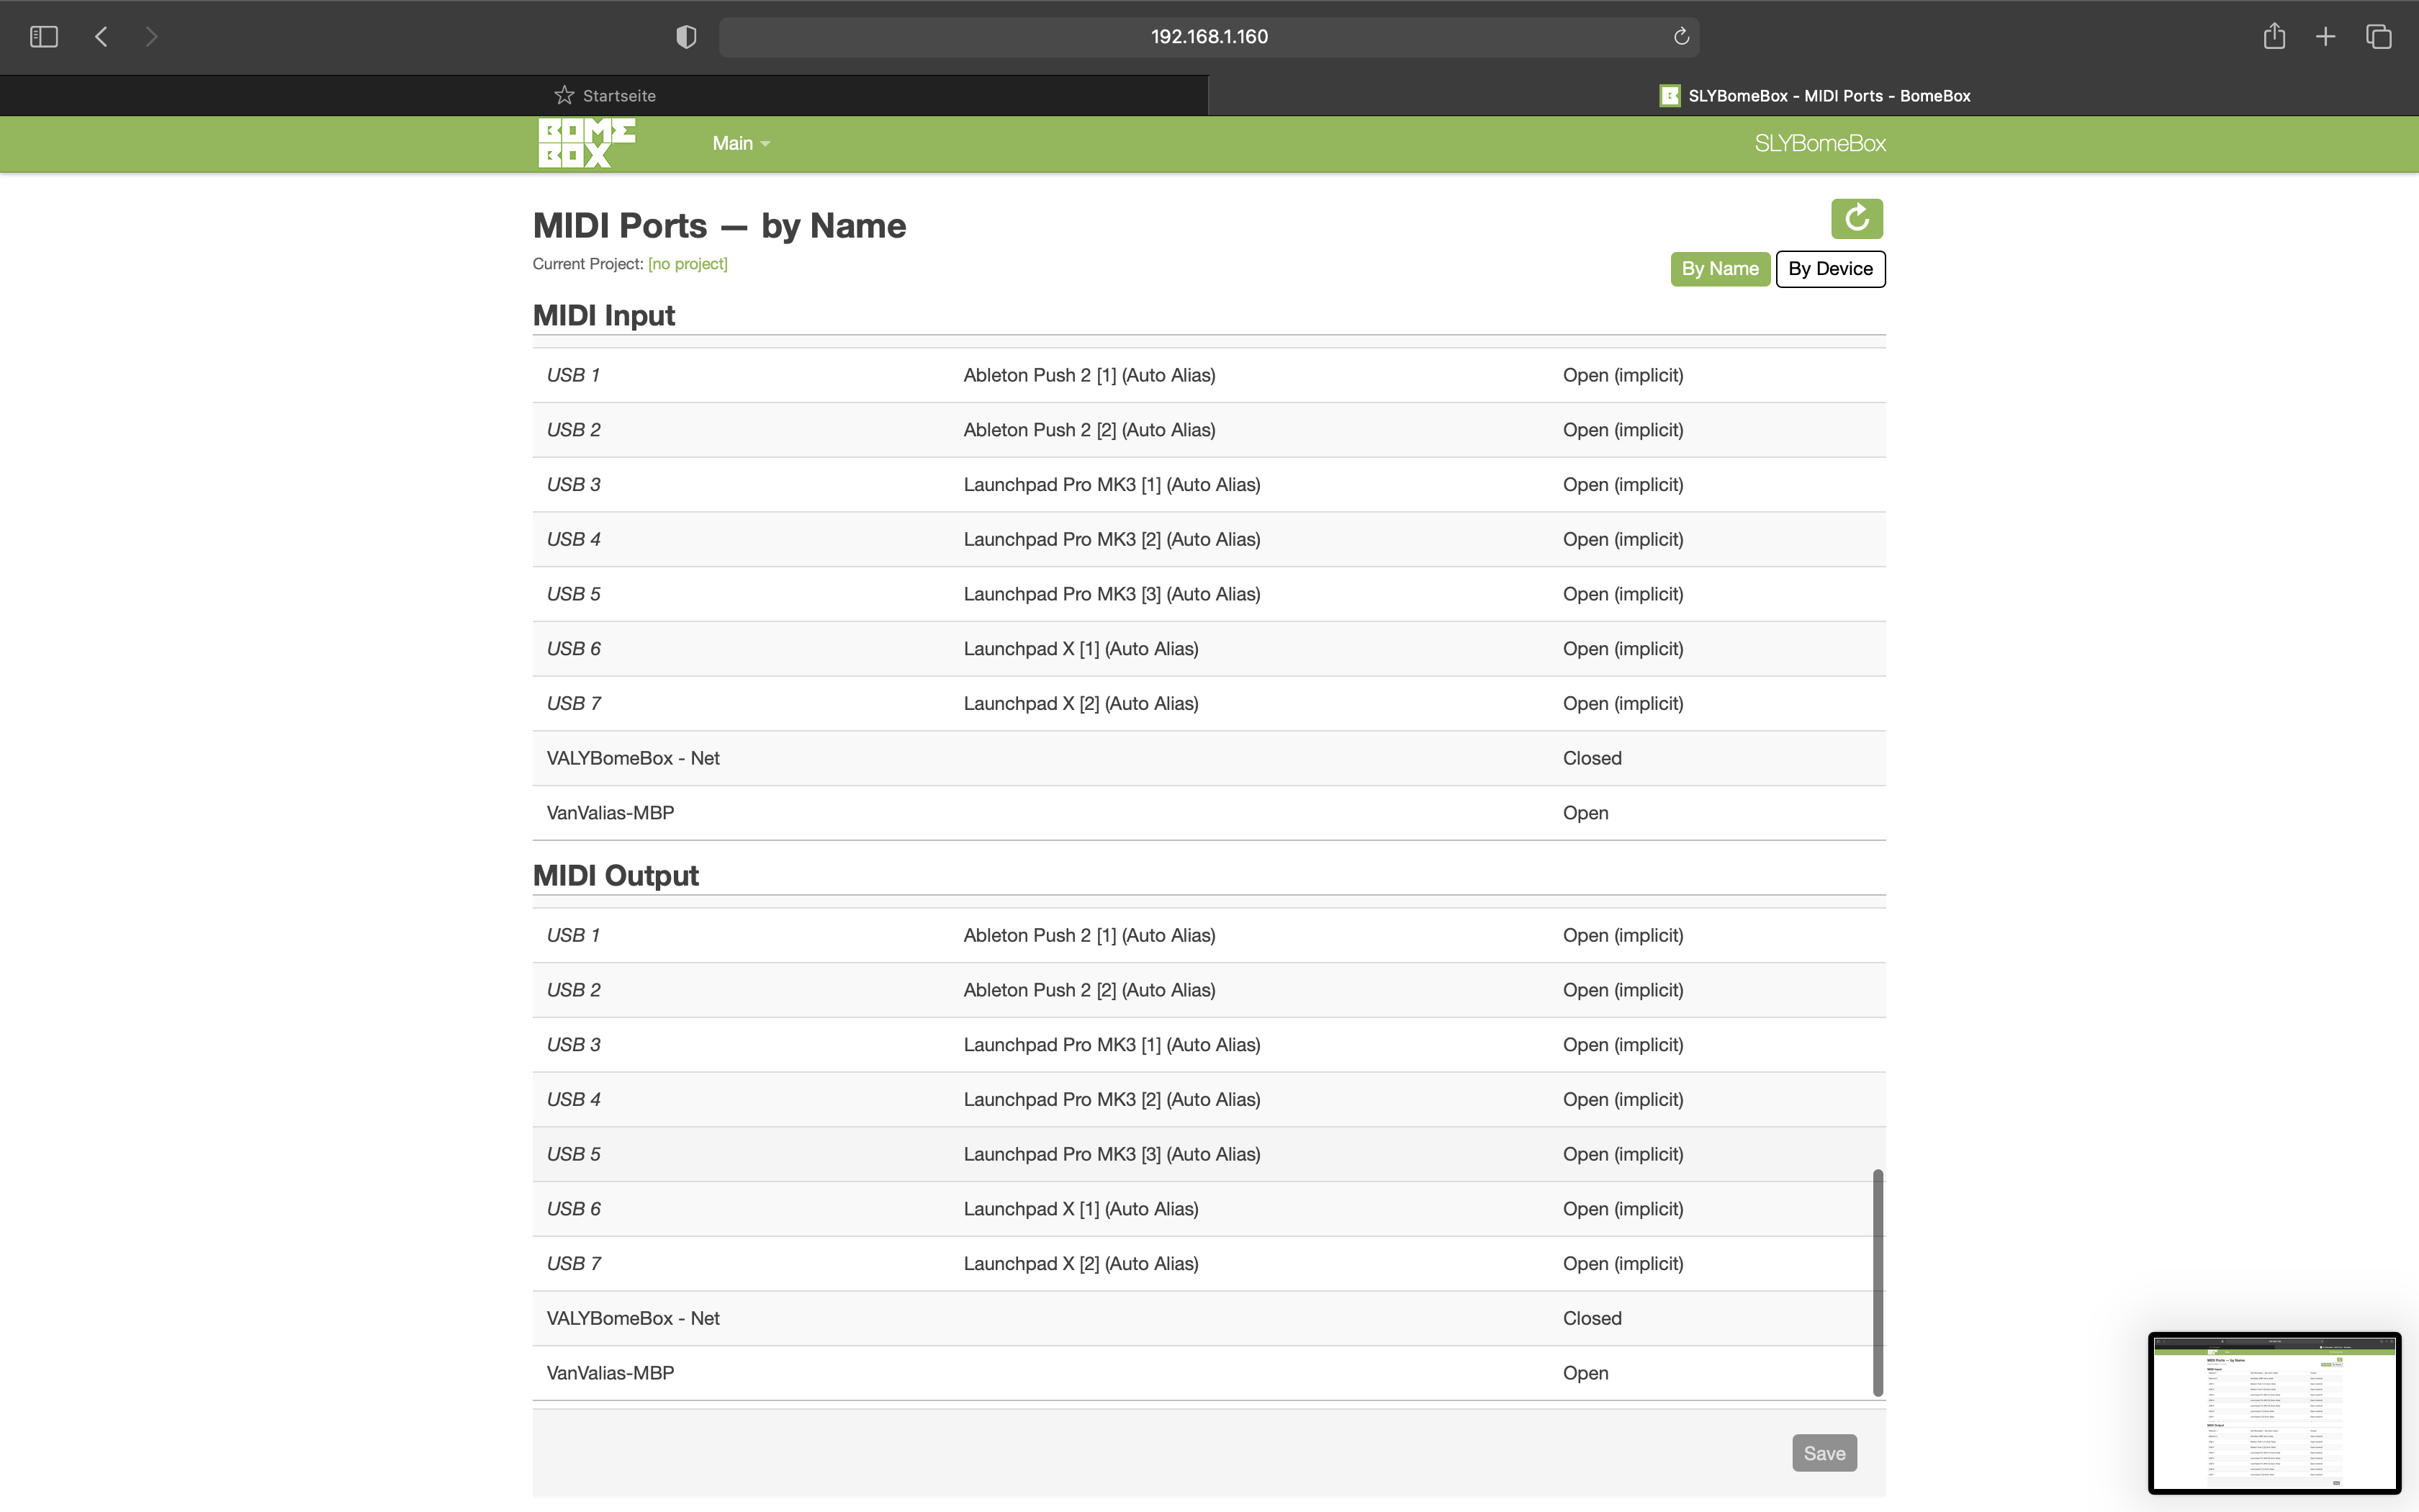Select USB 6 in MIDI Input
Viewport: 2419px width, 1512px height.
(x=574, y=649)
